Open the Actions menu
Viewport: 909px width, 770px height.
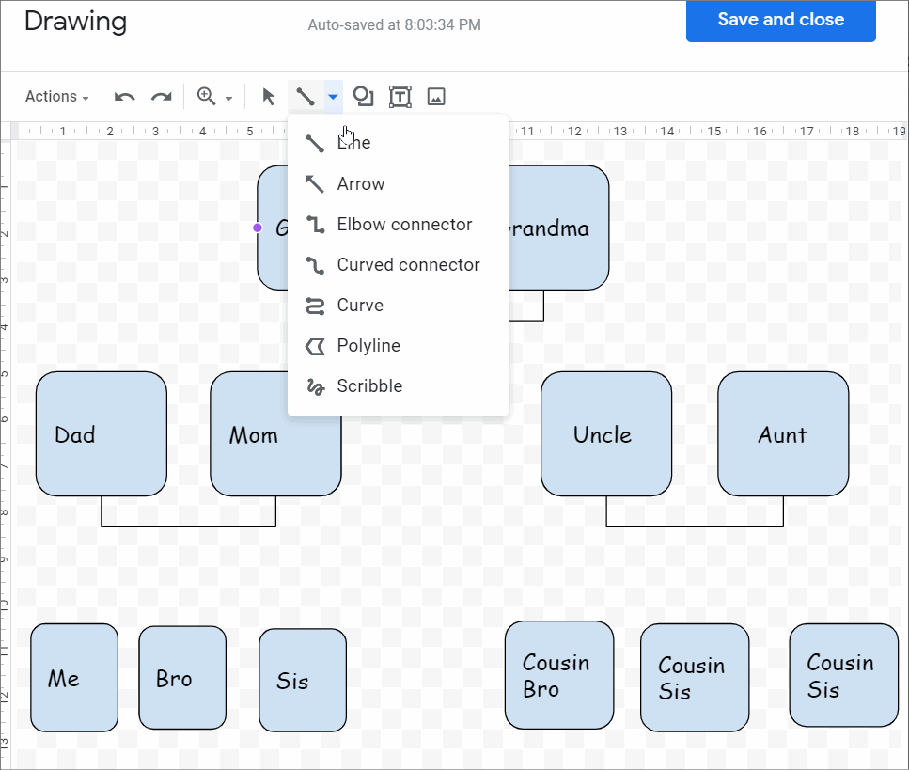tap(53, 96)
